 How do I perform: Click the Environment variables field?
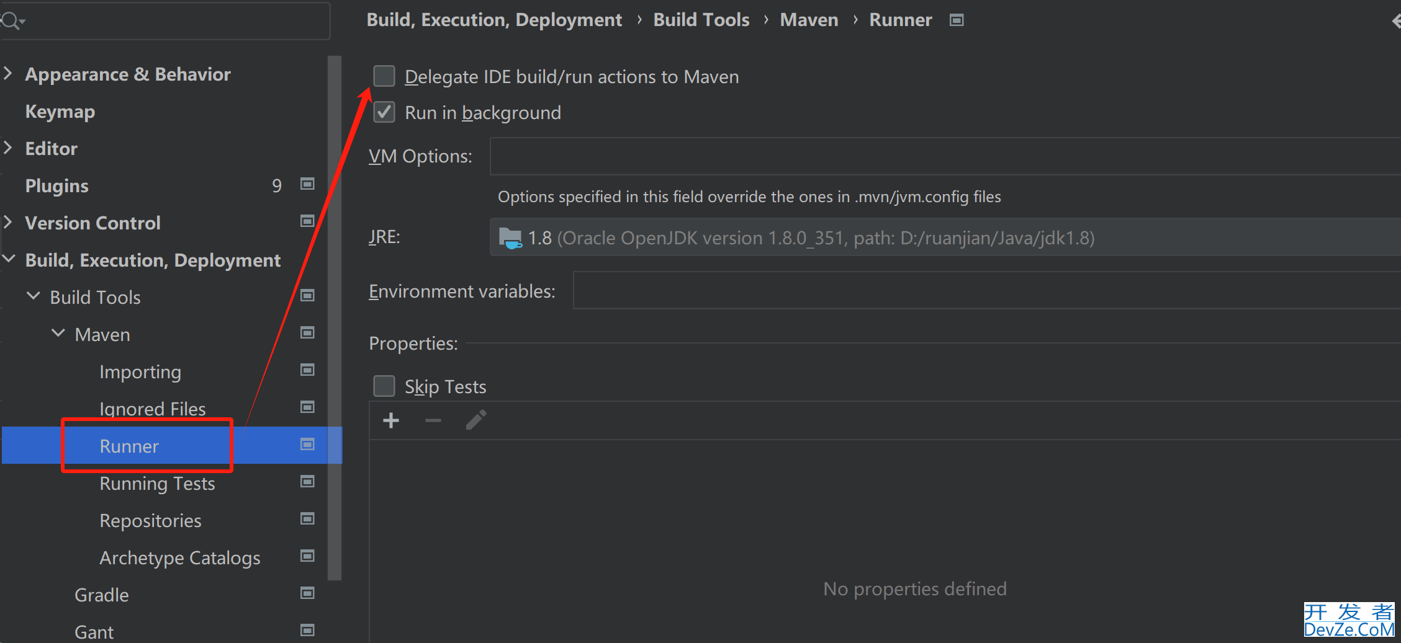click(986, 290)
